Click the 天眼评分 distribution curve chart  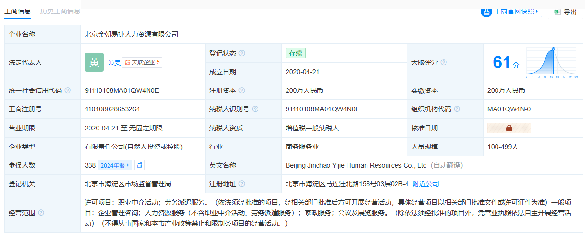pos(552,62)
